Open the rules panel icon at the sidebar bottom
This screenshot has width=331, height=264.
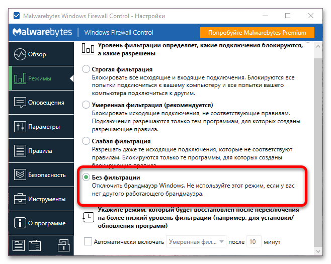tap(19, 245)
